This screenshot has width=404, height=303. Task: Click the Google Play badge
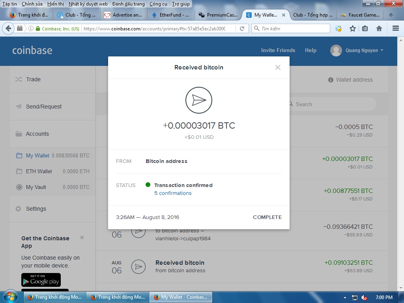point(41,280)
